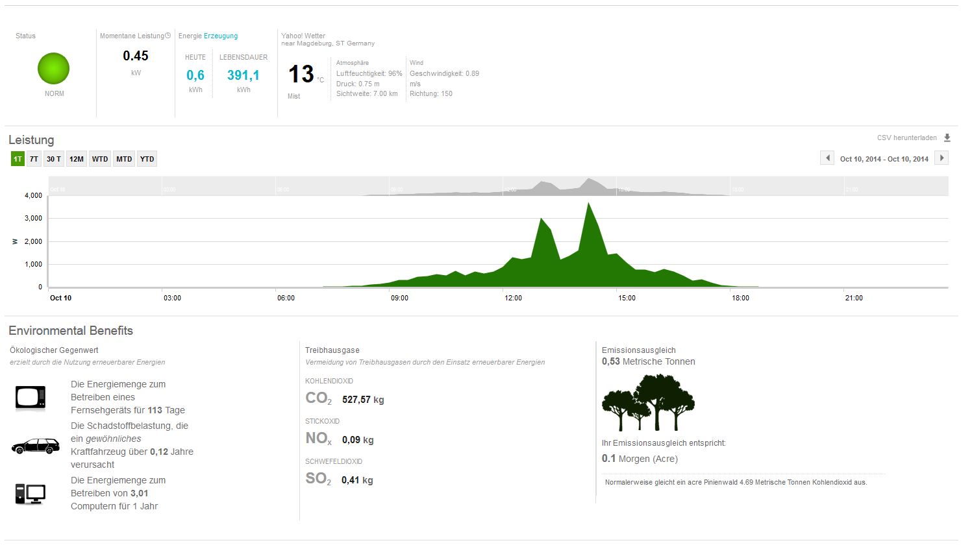The width and height of the screenshot is (972, 545).
Task: Select the MTD range tab
Action: click(x=124, y=159)
